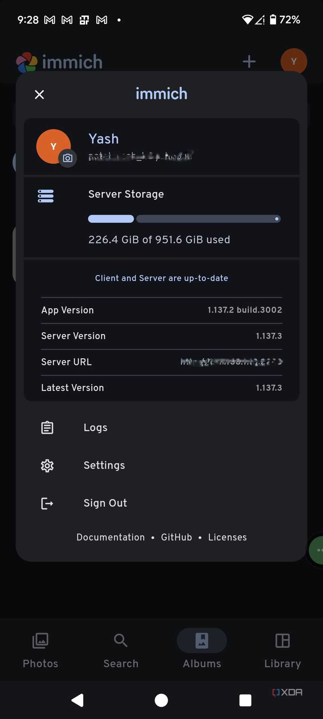This screenshot has height=719, width=323.
Task: Tap the Sign Out arrow icon
Action: coord(47,503)
